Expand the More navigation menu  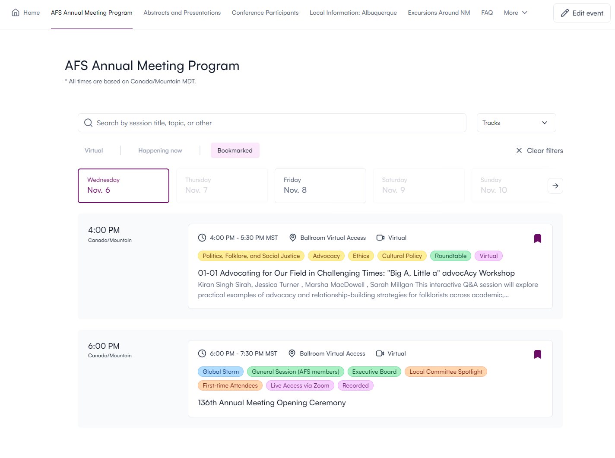click(x=515, y=13)
